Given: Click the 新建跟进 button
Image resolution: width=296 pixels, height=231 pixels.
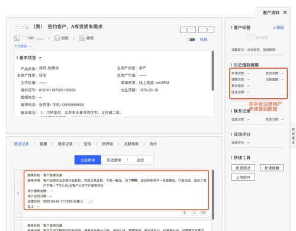Looking at the screenshot, I should coord(243,168).
